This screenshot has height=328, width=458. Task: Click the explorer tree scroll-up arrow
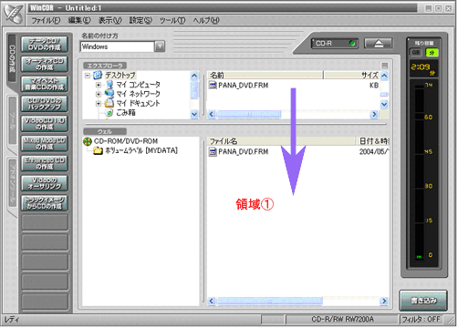coord(194,76)
